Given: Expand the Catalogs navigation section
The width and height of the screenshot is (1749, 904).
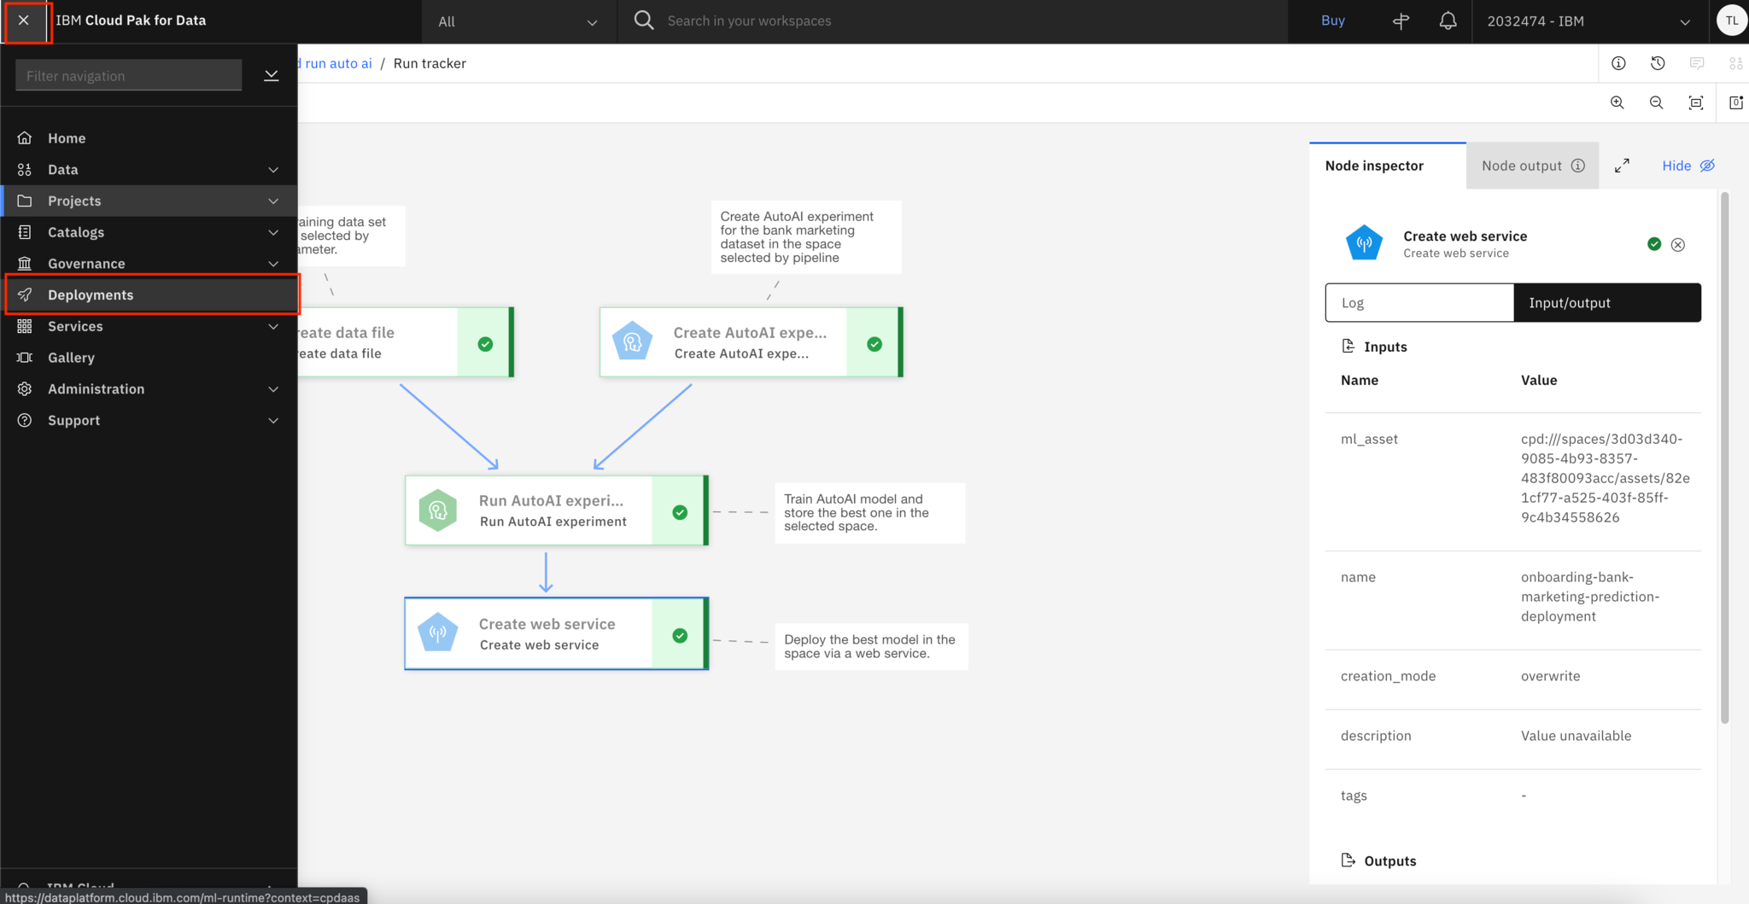Looking at the screenshot, I should click(x=273, y=231).
